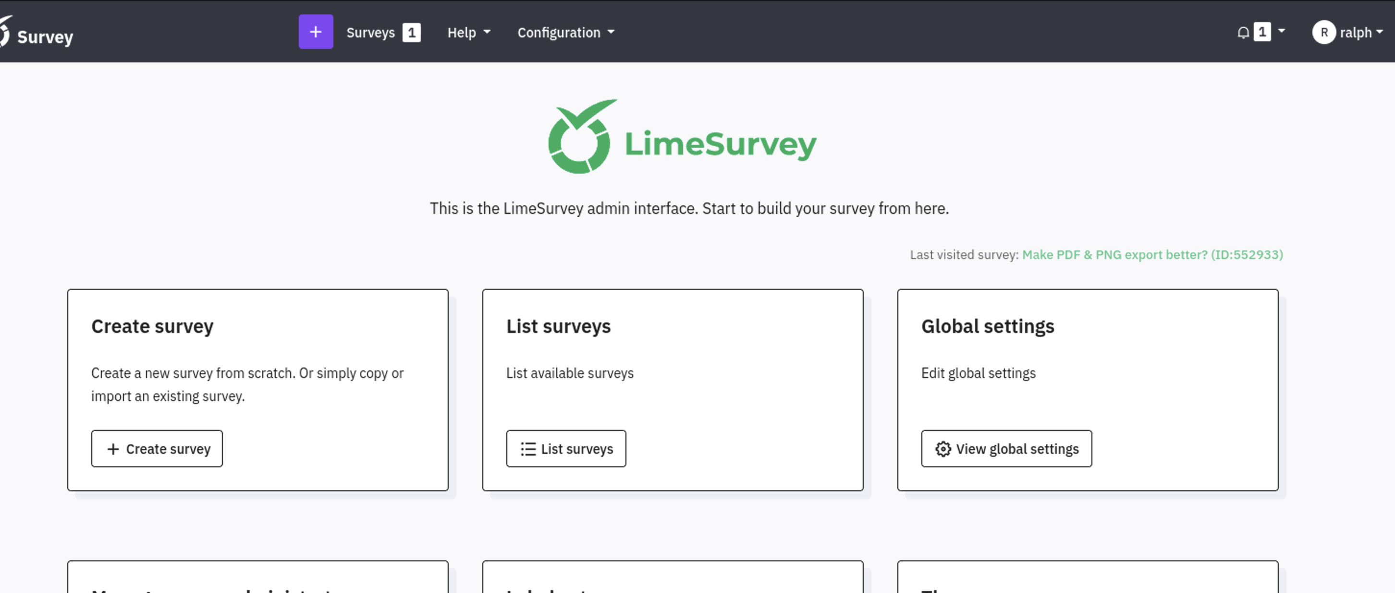Expand the notifications dropdown caret
Screen dimensions: 1395x593
tap(1281, 31)
